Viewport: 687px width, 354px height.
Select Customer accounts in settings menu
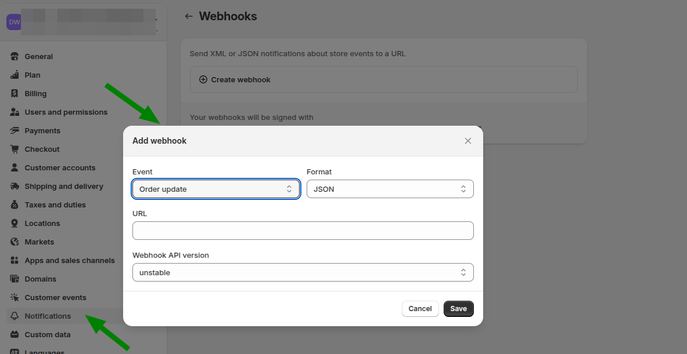pyautogui.click(x=60, y=168)
